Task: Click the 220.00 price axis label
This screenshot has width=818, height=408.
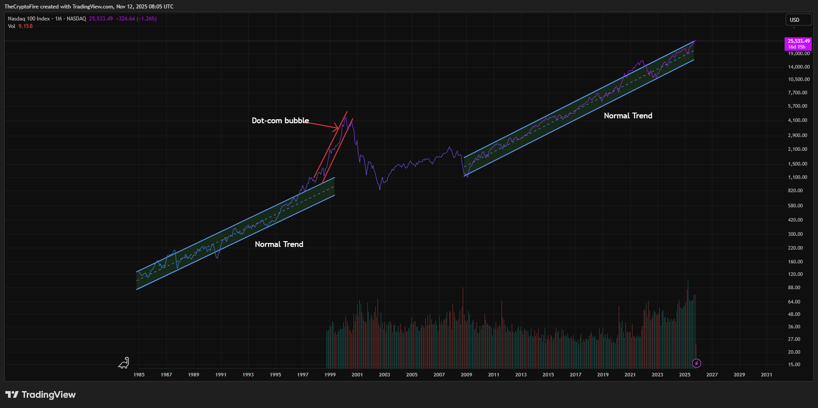Action: (795, 248)
